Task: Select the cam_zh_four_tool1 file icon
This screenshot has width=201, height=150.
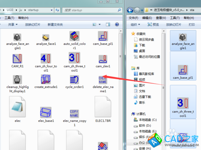Action: [x=46, y=59]
